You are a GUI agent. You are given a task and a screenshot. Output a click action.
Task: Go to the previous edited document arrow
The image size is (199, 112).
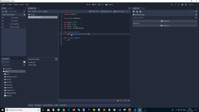coord(127,12)
